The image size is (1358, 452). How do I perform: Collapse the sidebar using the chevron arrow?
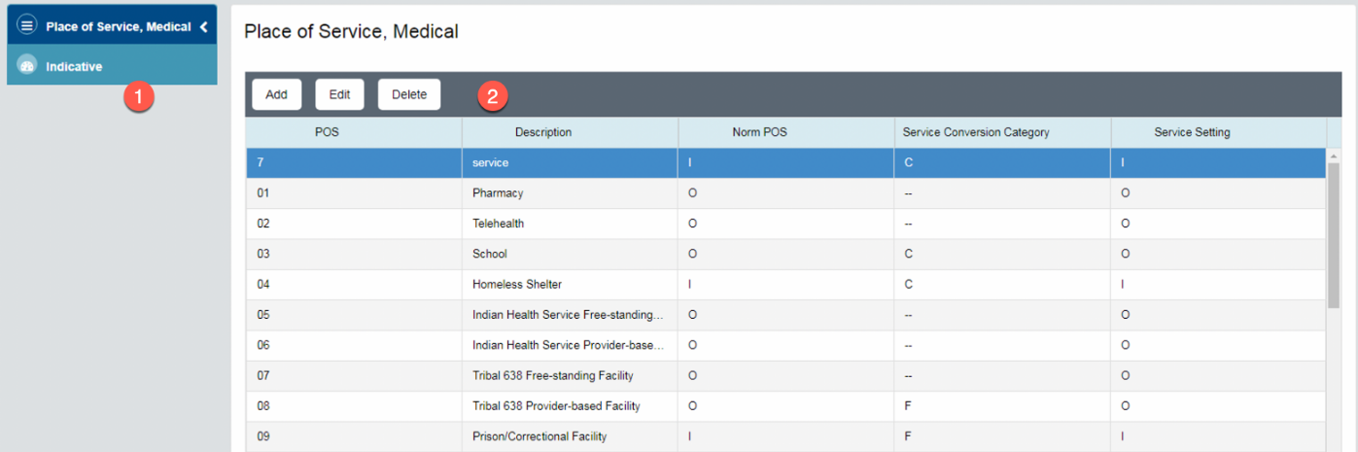(x=204, y=27)
